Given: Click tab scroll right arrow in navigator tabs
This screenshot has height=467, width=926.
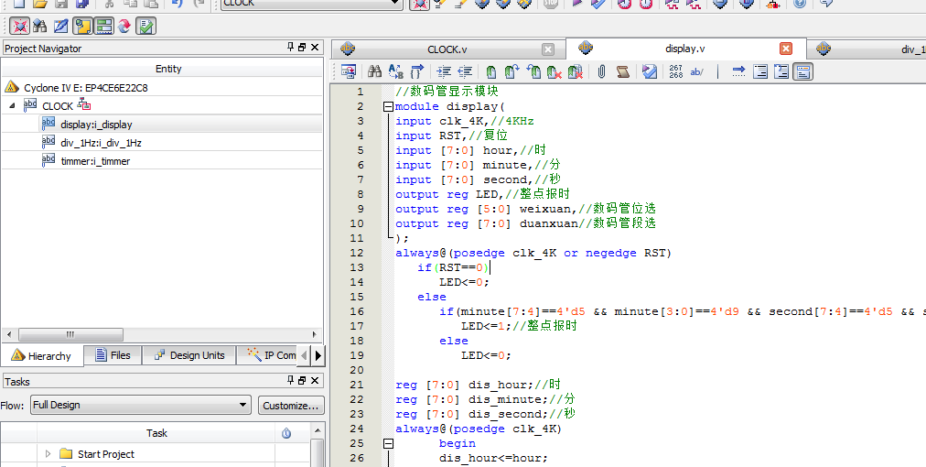Looking at the screenshot, I should [318, 356].
